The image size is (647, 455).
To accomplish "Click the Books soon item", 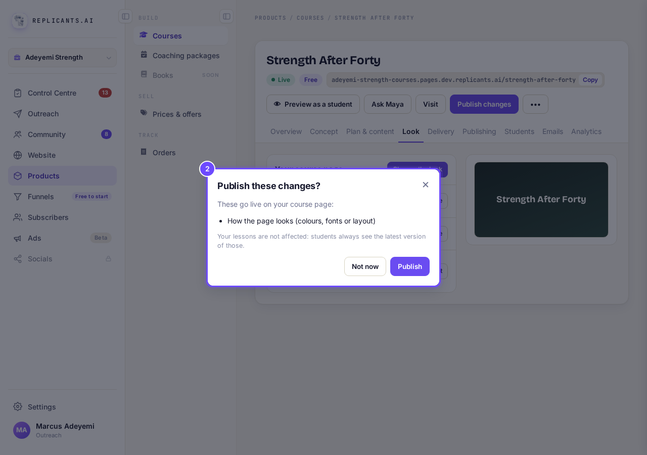I will click(181, 75).
